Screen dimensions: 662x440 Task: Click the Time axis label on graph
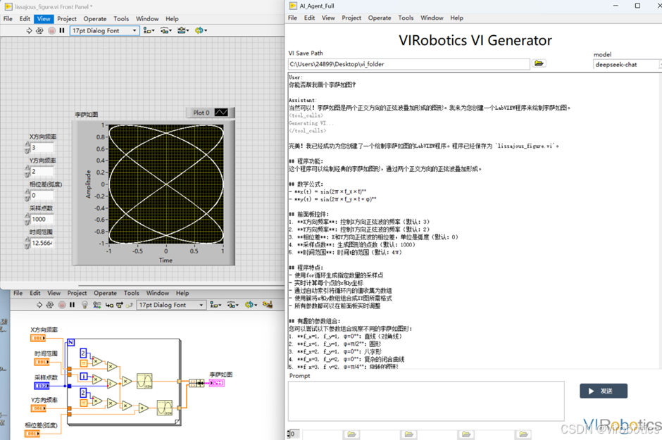pyautogui.click(x=165, y=260)
